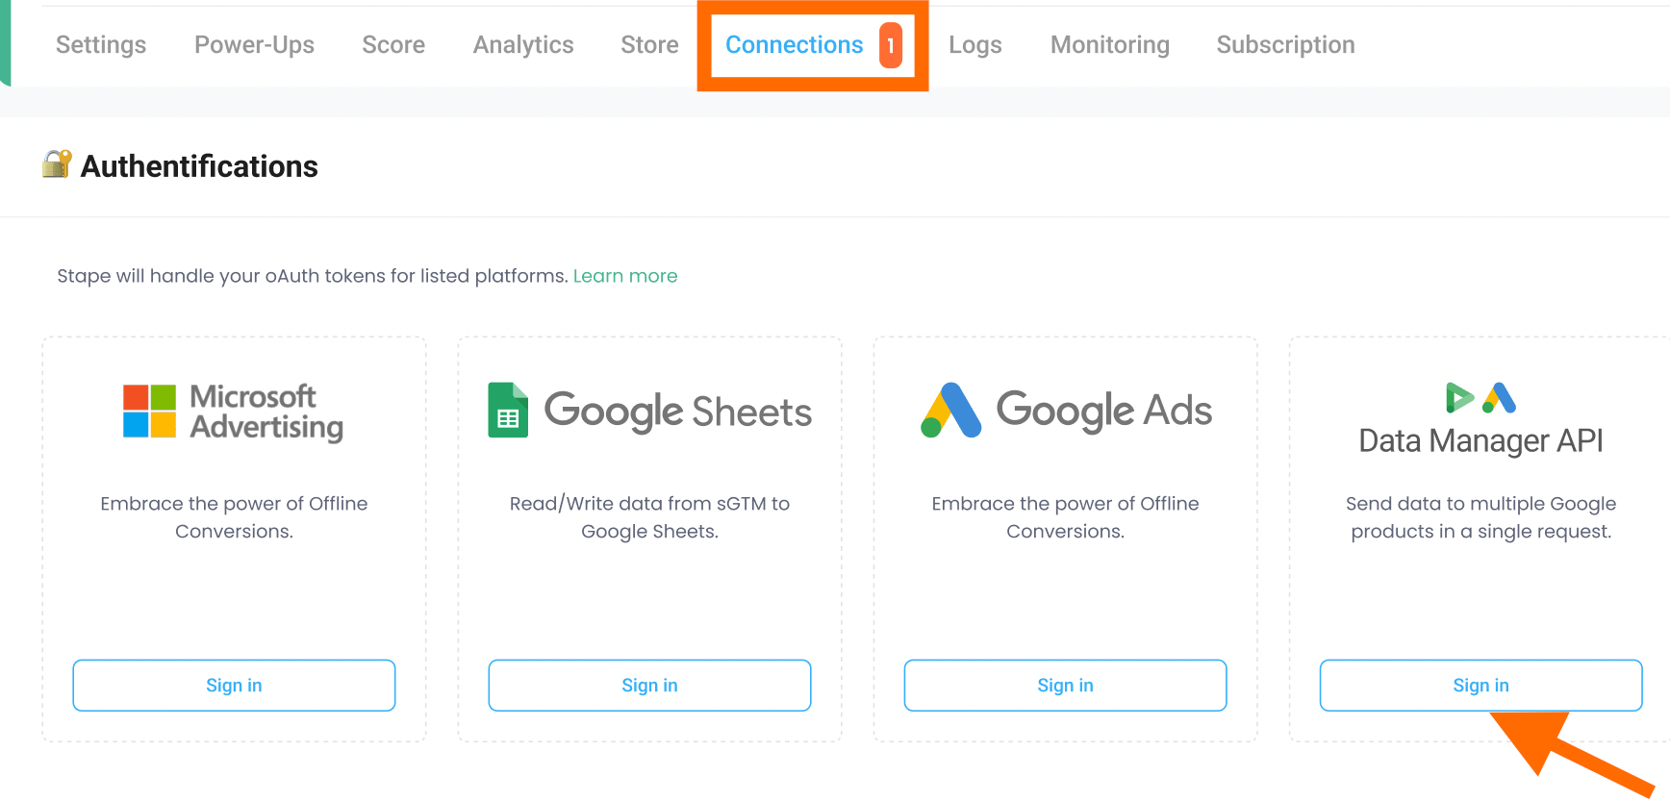
Task: Click the Google Ads card description
Action: coord(1065,517)
